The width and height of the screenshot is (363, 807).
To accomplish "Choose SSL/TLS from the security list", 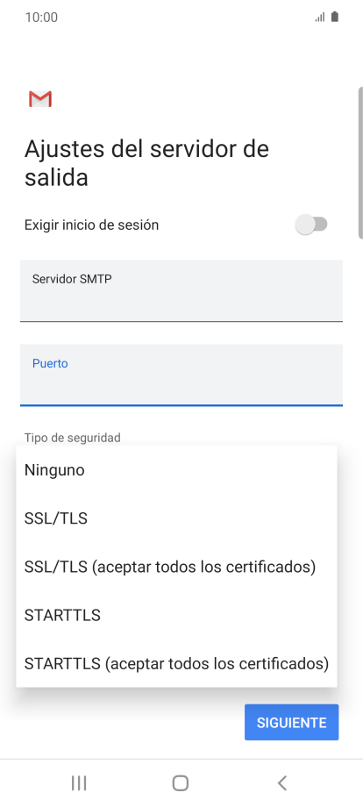I will [x=176, y=518].
